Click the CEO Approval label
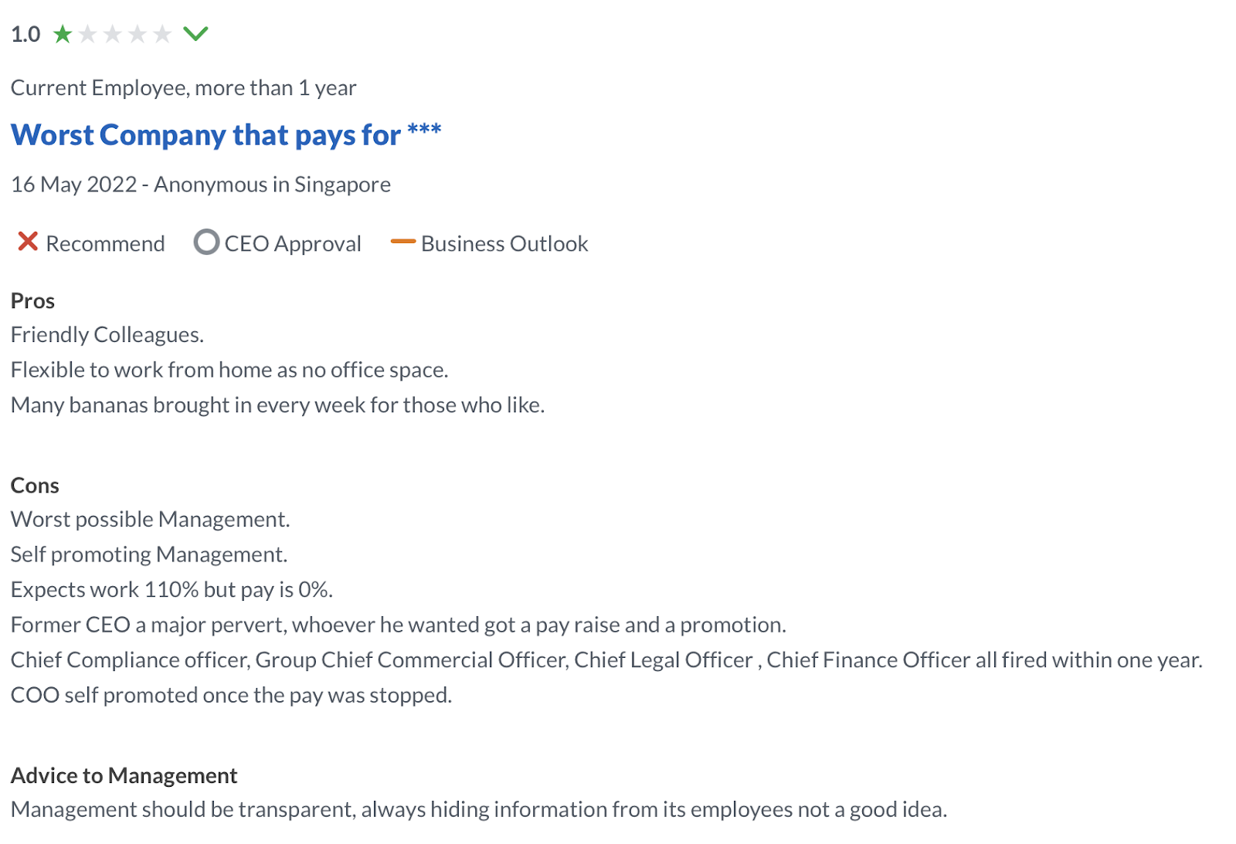Screen dimensions: 1236x844 click(x=293, y=243)
